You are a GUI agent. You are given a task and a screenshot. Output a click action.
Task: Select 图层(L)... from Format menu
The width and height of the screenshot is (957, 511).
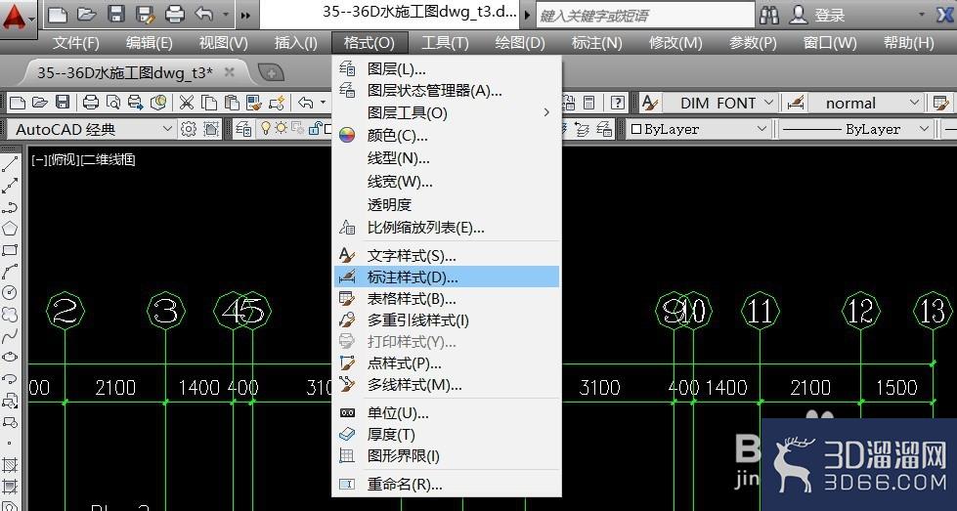click(x=447, y=69)
